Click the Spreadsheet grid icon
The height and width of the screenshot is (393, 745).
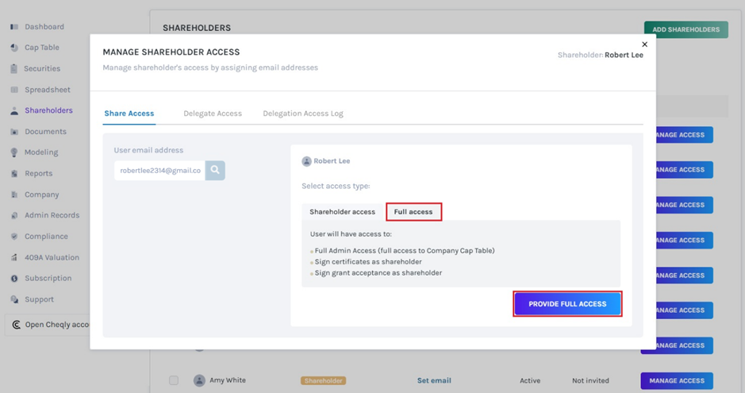(x=14, y=90)
